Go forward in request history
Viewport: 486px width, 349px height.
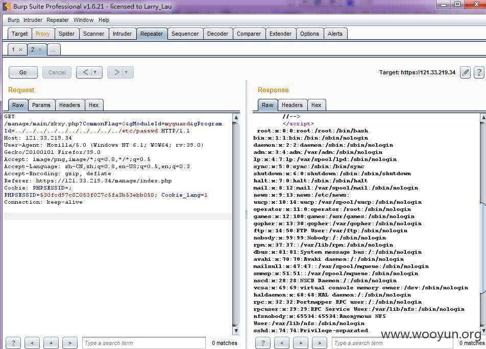[116, 72]
